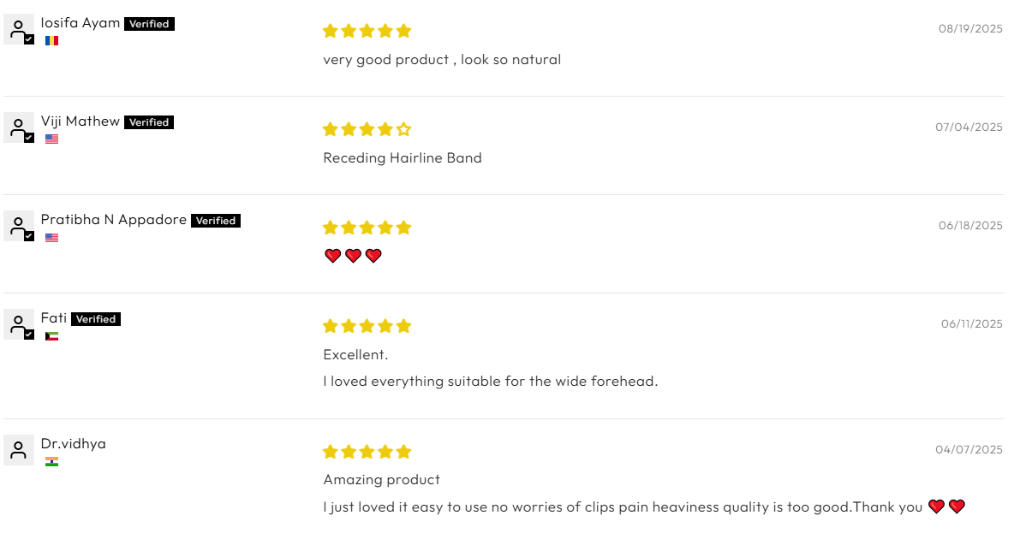Screen dimensions: 1026x539
Task: Click the five-star rating on Iosifa Ayam's review
Action: (x=367, y=31)
